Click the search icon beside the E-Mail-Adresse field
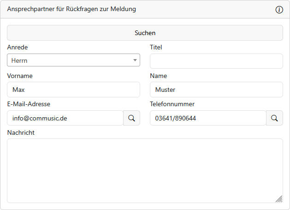The height and width of the screenshot is (210, 290). (x=131, y=118)
